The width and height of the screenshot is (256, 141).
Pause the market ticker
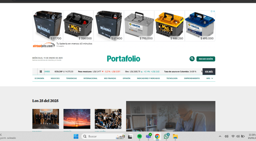(x=41, y=71)
